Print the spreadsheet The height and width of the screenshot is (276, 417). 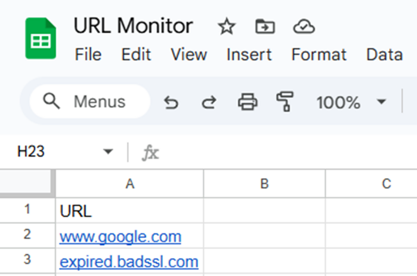click(x=248, y=102)
